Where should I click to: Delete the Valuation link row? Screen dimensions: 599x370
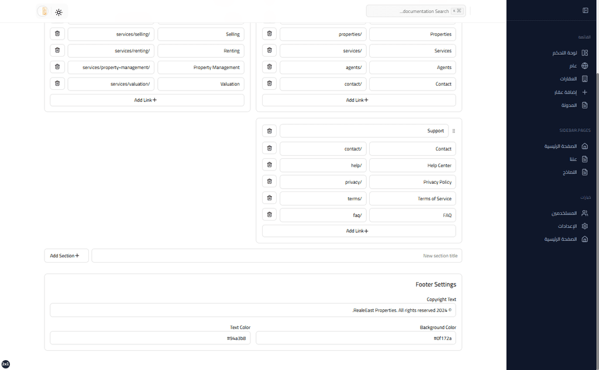[x=57, y=83]
